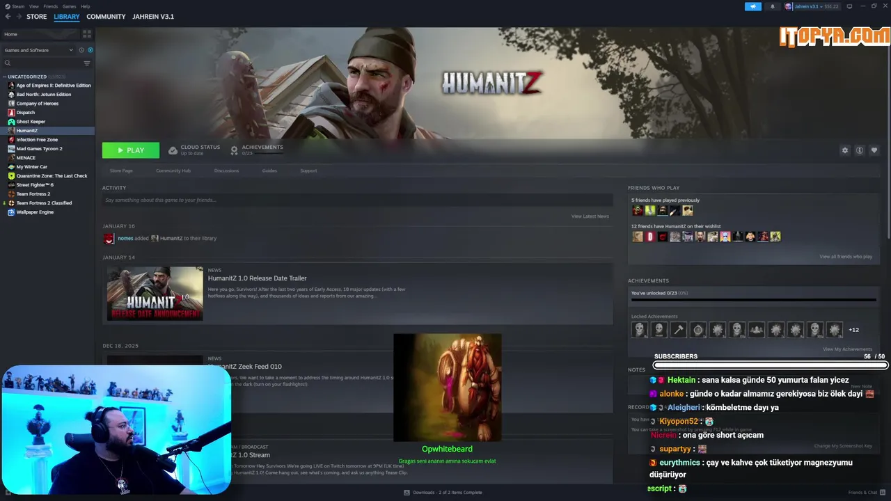
Task: Select Dispatch in the game list
Action: (x=26, y=113)
